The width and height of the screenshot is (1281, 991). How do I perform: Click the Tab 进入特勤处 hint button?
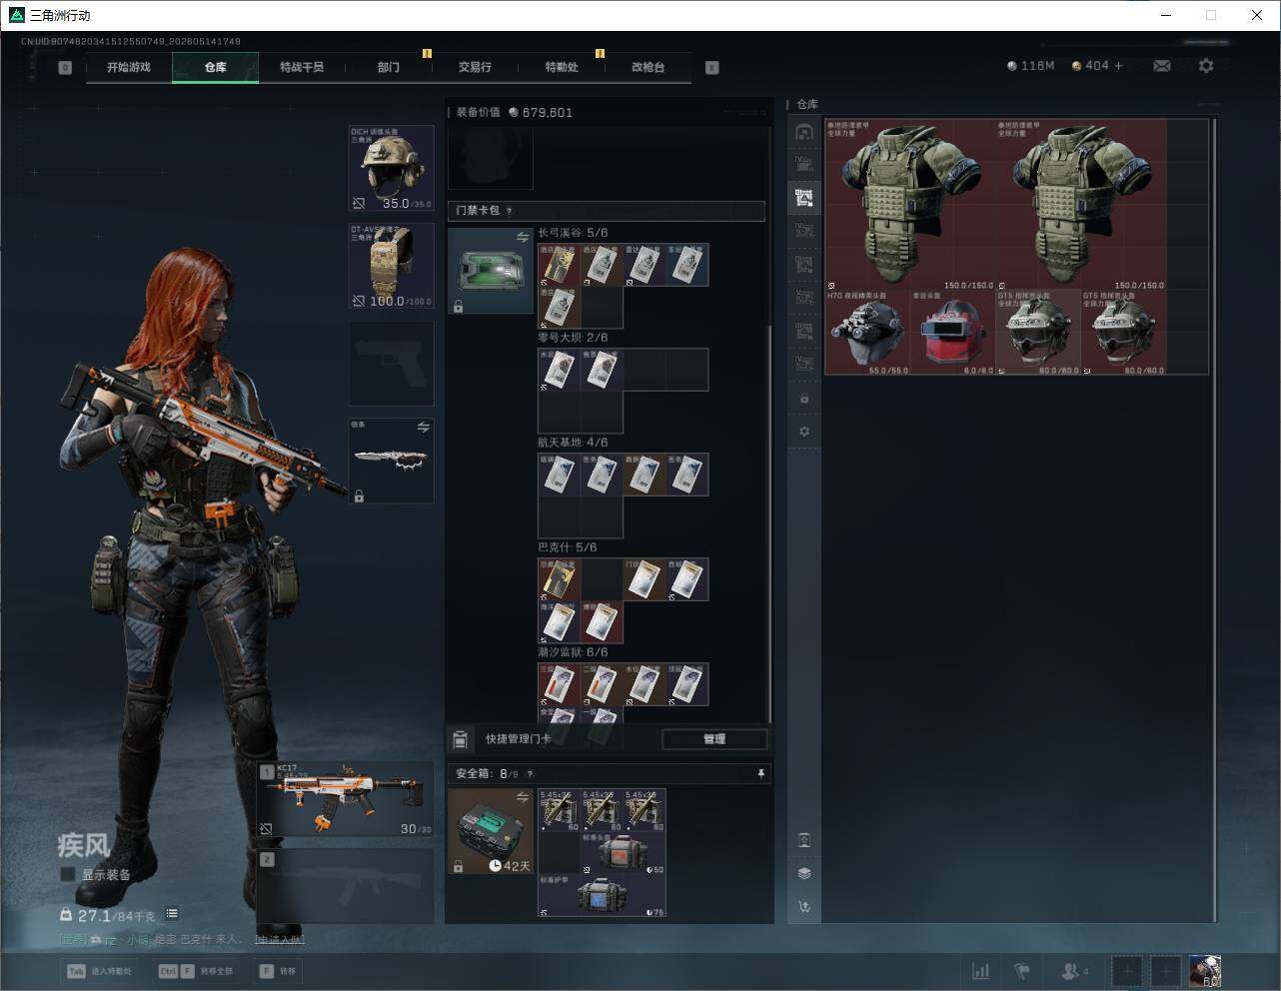100,971
